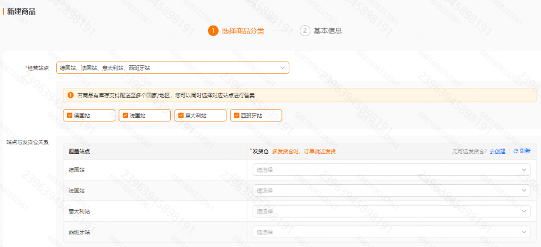Uncheck the 意大利站 checkbox
Viewport: 541px width, 247px height.
[181, 116]
